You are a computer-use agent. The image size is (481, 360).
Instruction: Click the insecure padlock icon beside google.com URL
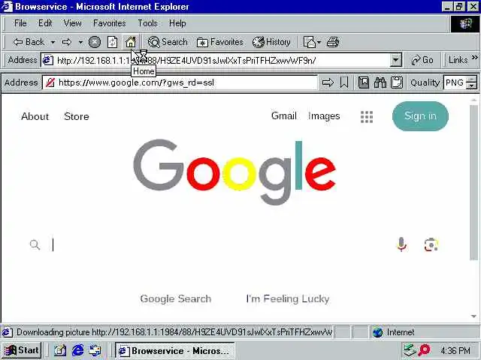click(50, 82)
